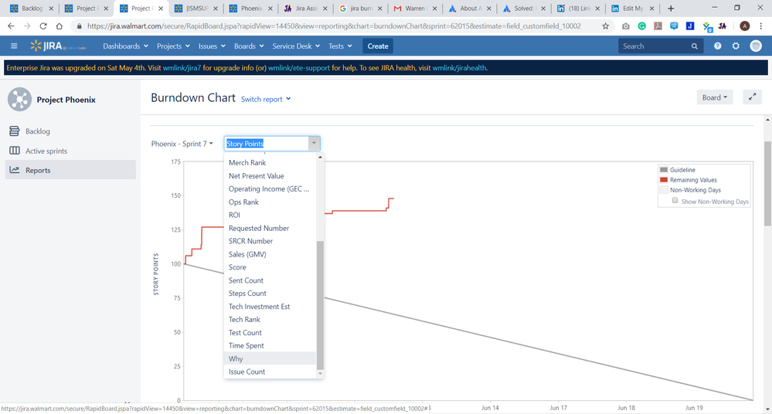Image resolution: width=772 pixels, height=414 pixels.
Task: Open the wmlink/ete-support link
Action: [299, 68]
